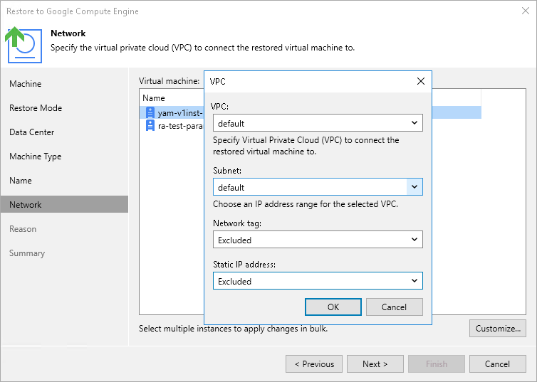Click the ra-test-para virtual machine icon
This screenshot has height=382, width=537.
[x=150, y=125]
